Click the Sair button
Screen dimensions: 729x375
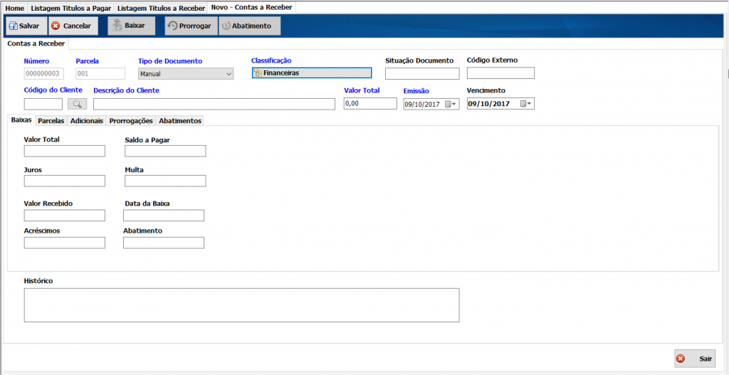(x=695, y=359)
